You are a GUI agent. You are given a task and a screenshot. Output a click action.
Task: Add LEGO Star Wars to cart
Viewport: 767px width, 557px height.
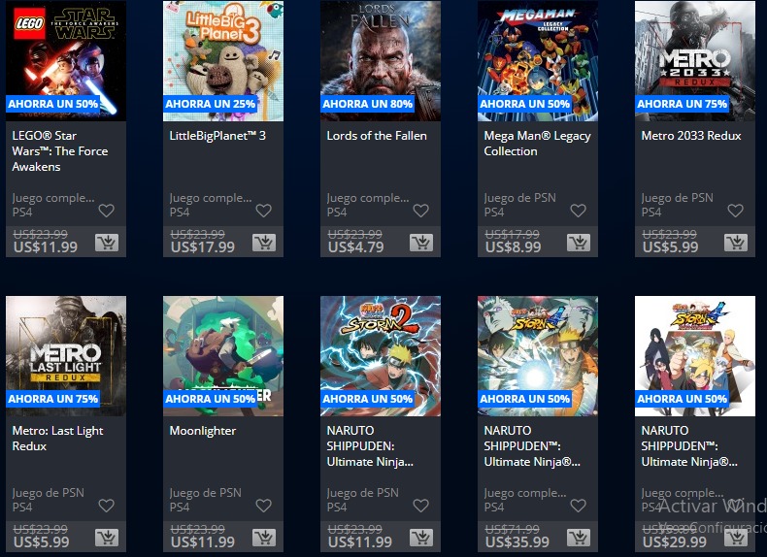(107, 243)
